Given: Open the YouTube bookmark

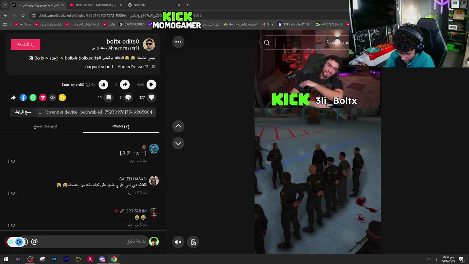Looking at the screenshot, I should [22, 25].
